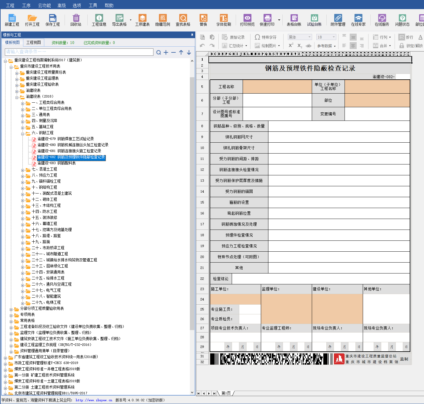424x404 pixels.
Task: Click the template tree vertical scrollbar
Action: (x=192, y=203)
